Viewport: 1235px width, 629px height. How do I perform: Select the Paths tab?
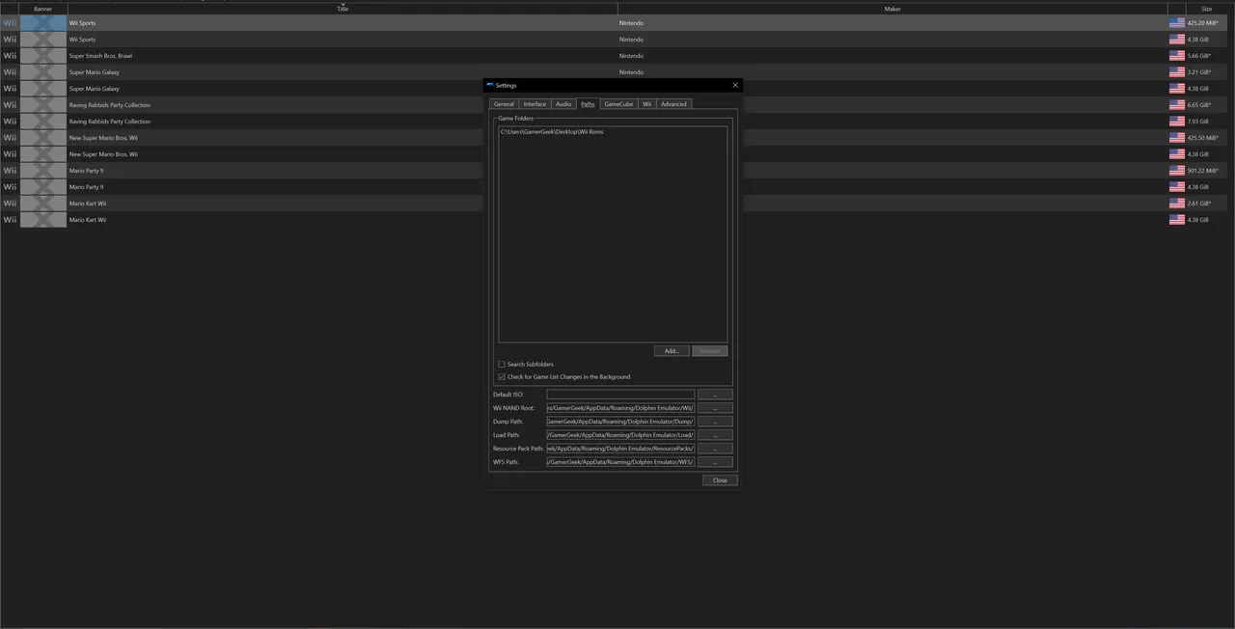588,104
